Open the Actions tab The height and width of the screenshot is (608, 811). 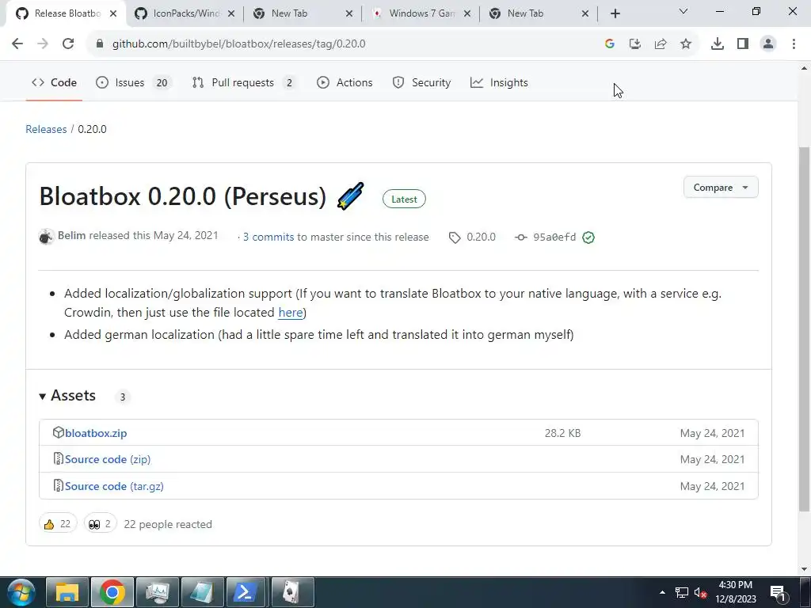point(345,82)
